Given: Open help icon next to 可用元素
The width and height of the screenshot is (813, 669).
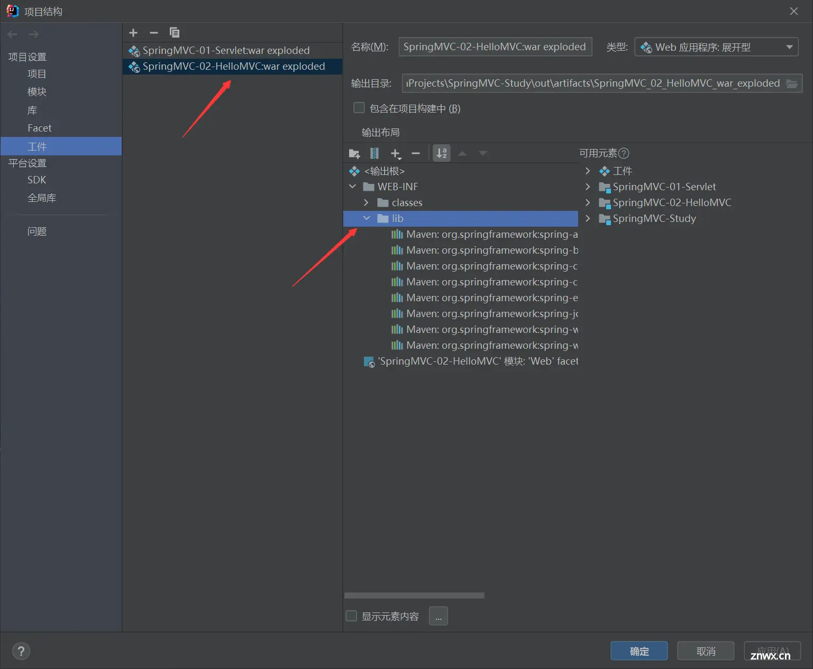Looking at the screenshot, I should [x=624, y=153].
